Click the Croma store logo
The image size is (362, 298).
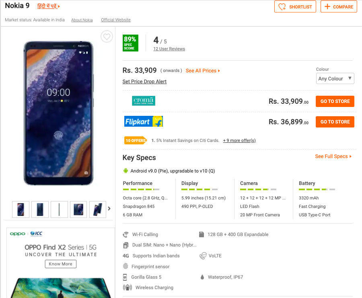(144, 101)
